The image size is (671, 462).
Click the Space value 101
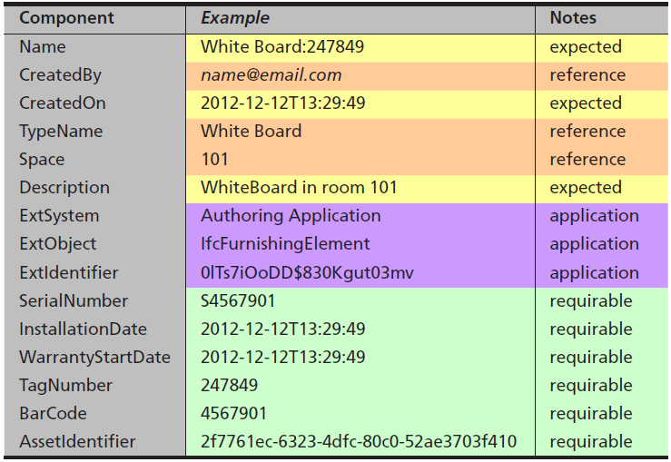(x=215, y=160)
